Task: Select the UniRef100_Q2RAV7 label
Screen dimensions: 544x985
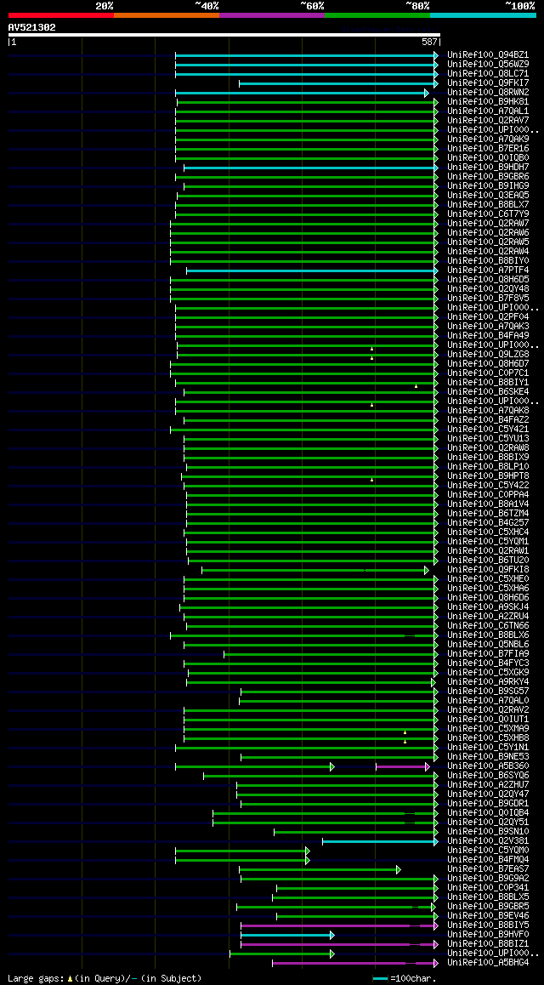Action: tap(488, 121)
